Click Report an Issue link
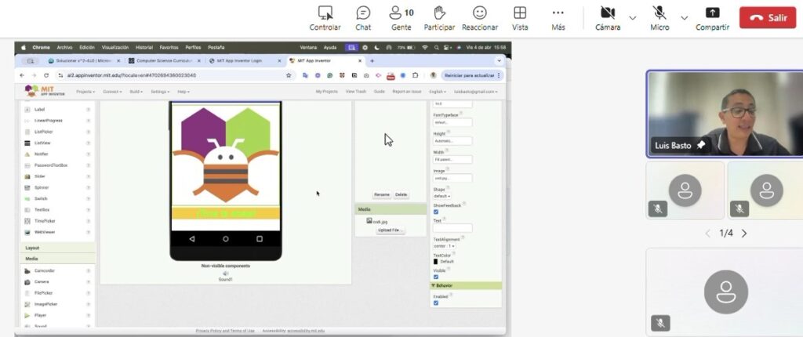 point(407,92)
